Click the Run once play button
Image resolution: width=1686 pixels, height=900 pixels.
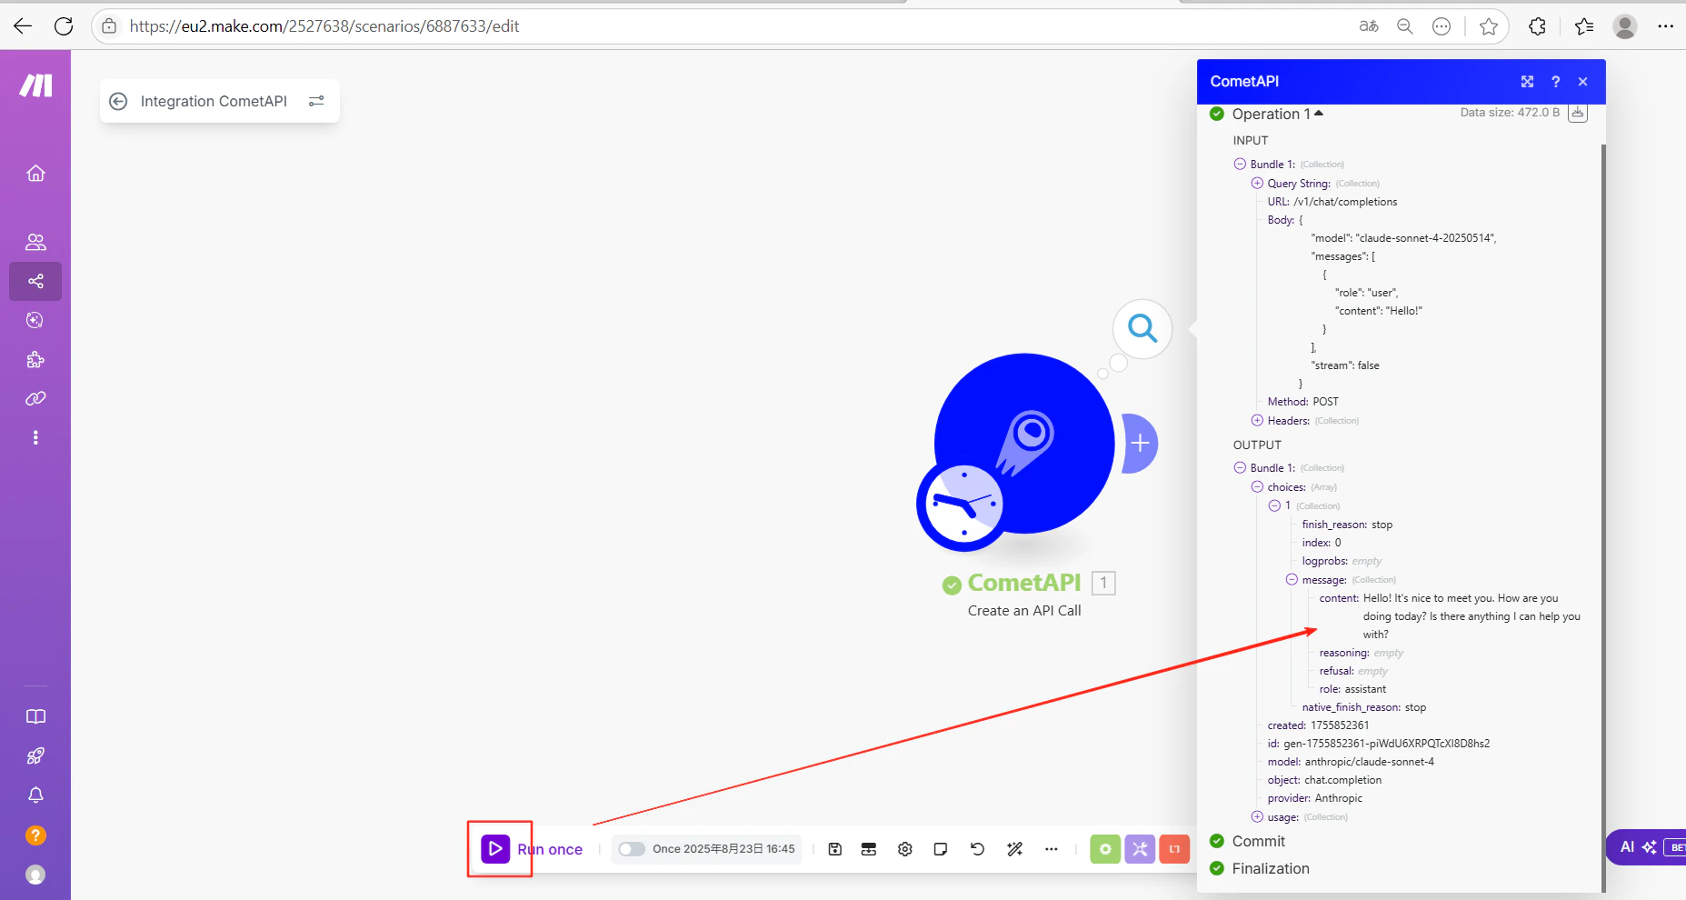pos(495,849)
